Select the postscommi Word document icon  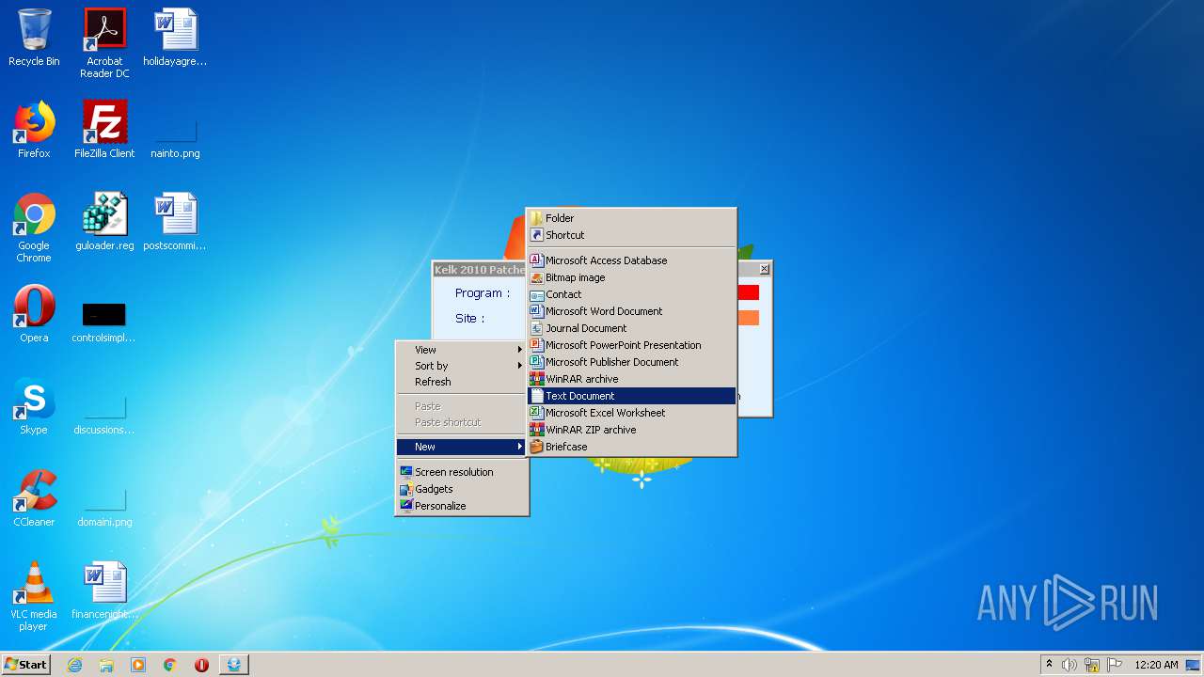pos(175,222)
